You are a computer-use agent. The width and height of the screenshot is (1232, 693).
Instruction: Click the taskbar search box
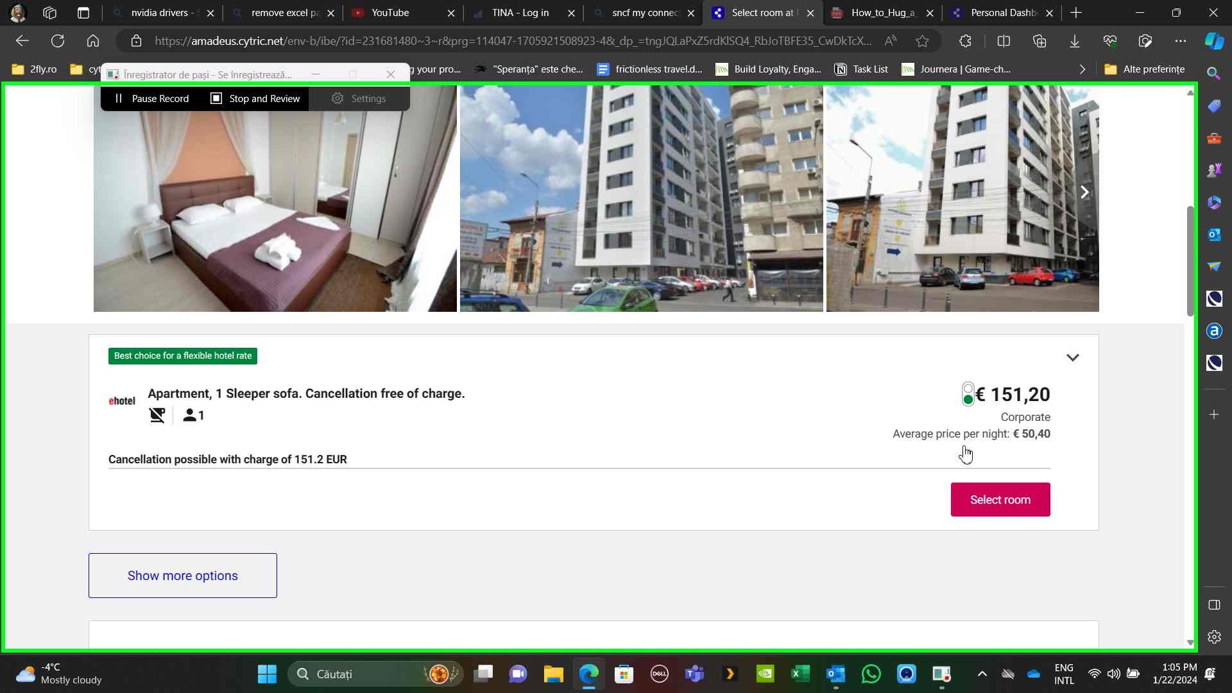375,674
